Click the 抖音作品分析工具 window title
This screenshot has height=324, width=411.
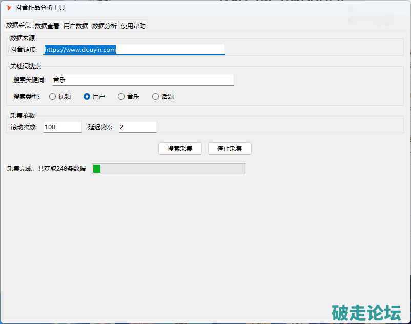(40, 8)
